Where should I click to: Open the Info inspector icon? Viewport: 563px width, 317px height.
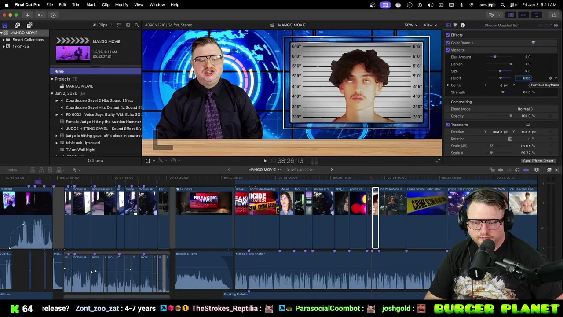(x=463, y=25)
